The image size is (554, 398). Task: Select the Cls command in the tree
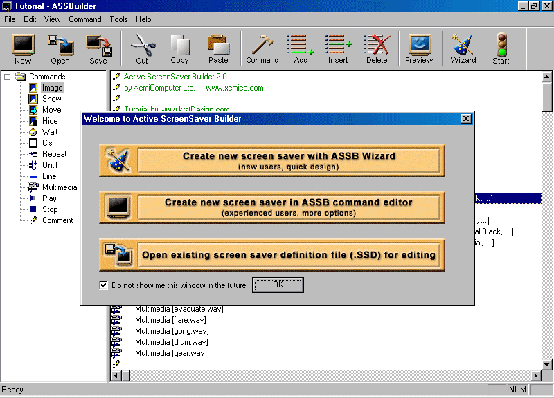(47, 143)
